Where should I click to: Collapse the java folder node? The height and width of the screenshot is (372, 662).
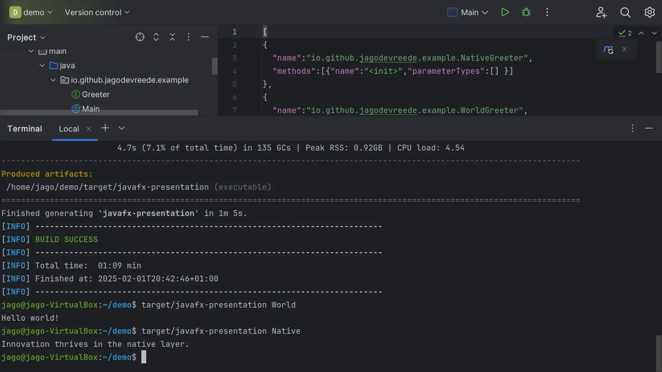tap(42, 66)
